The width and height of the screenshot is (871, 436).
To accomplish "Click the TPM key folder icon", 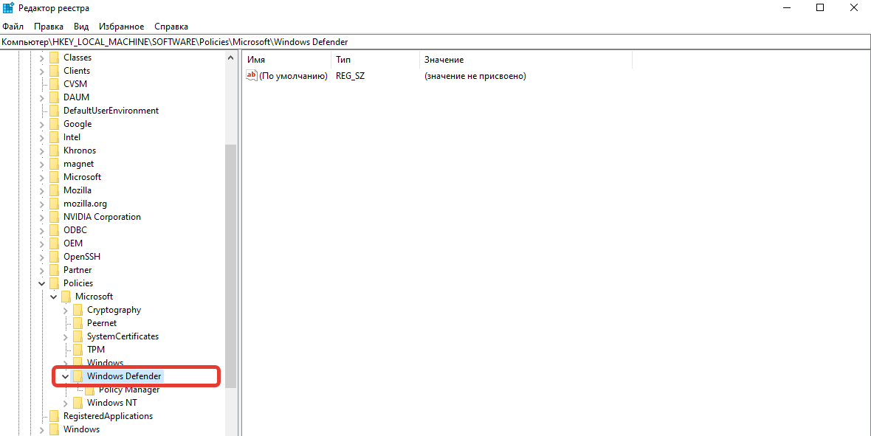I will pyautogui.click(x=78, y=350).
